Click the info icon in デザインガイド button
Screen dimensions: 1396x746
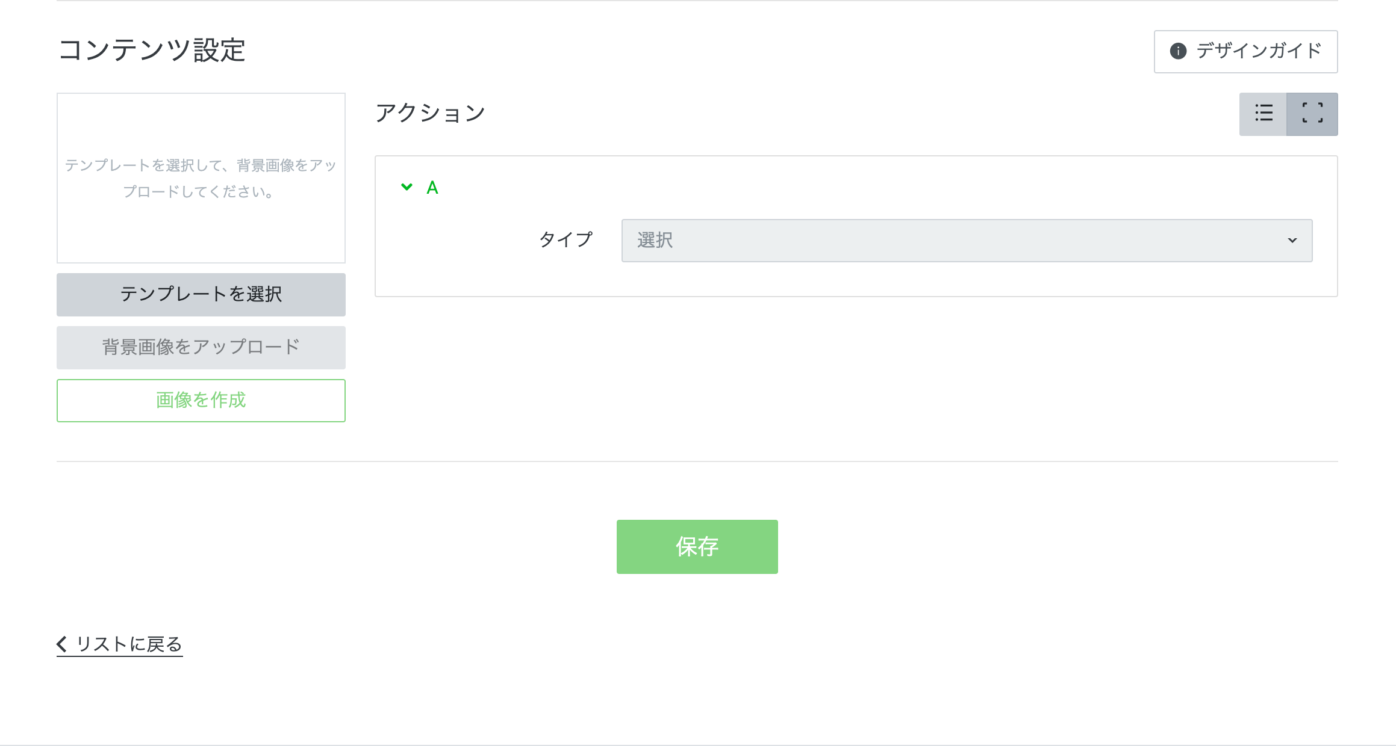1178,51
